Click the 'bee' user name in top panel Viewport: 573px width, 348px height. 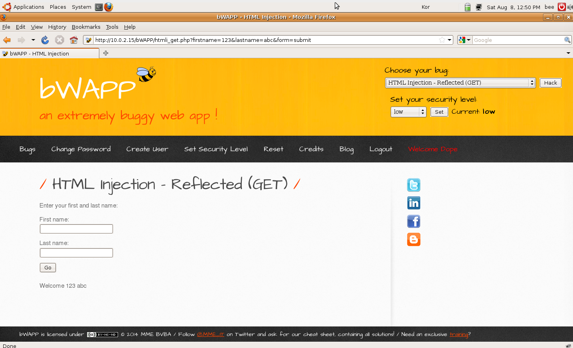click(549, 7)
